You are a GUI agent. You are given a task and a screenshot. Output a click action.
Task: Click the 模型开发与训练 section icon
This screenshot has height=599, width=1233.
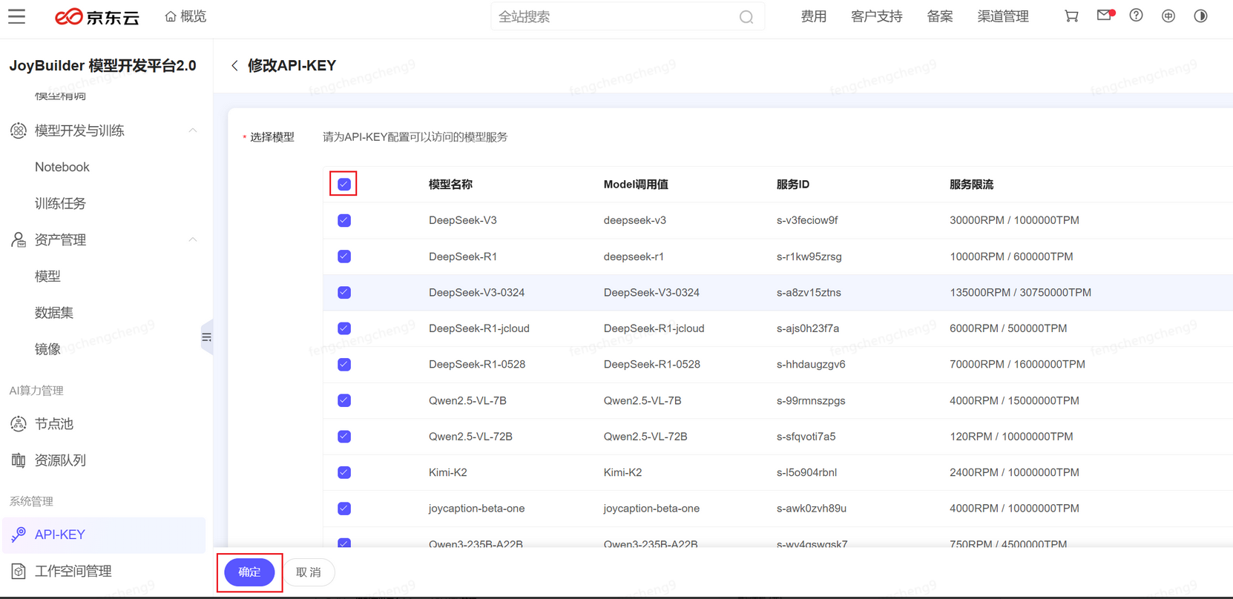19,130
